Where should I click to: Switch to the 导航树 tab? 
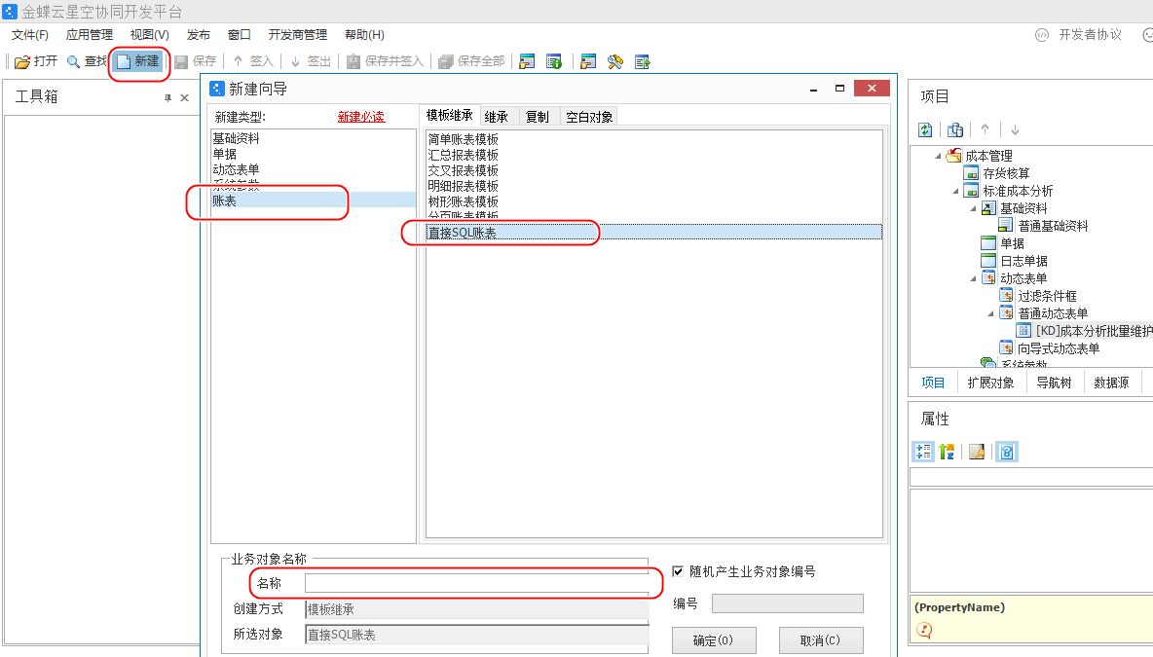click(1053, 383)
